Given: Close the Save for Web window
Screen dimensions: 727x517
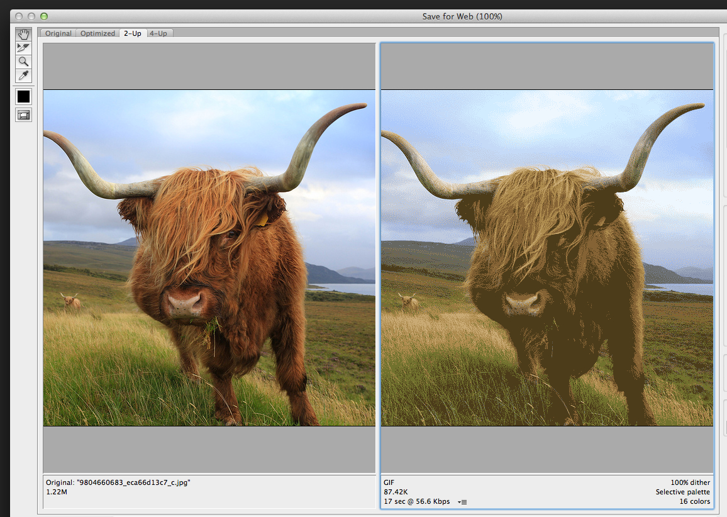Looking at the screenshot, I should (18, 16).
